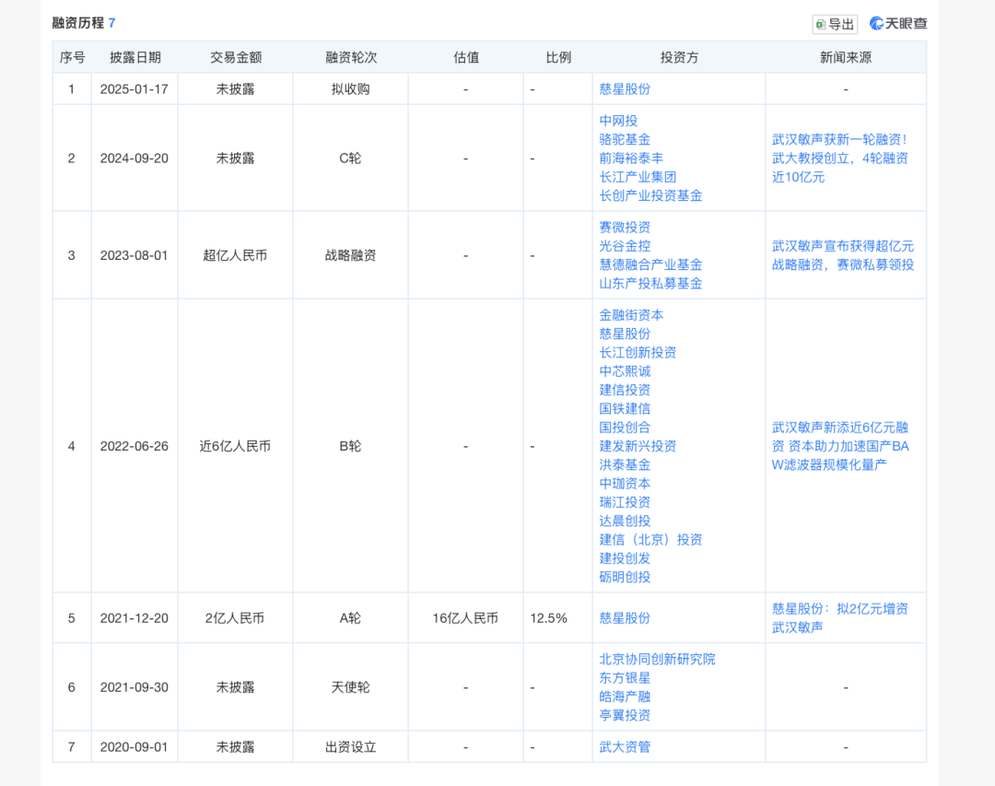Image resolution: width=995 pixels, height=786 pixels.
Task: Click the 导出 export button
Action: [x=834, y=24]
